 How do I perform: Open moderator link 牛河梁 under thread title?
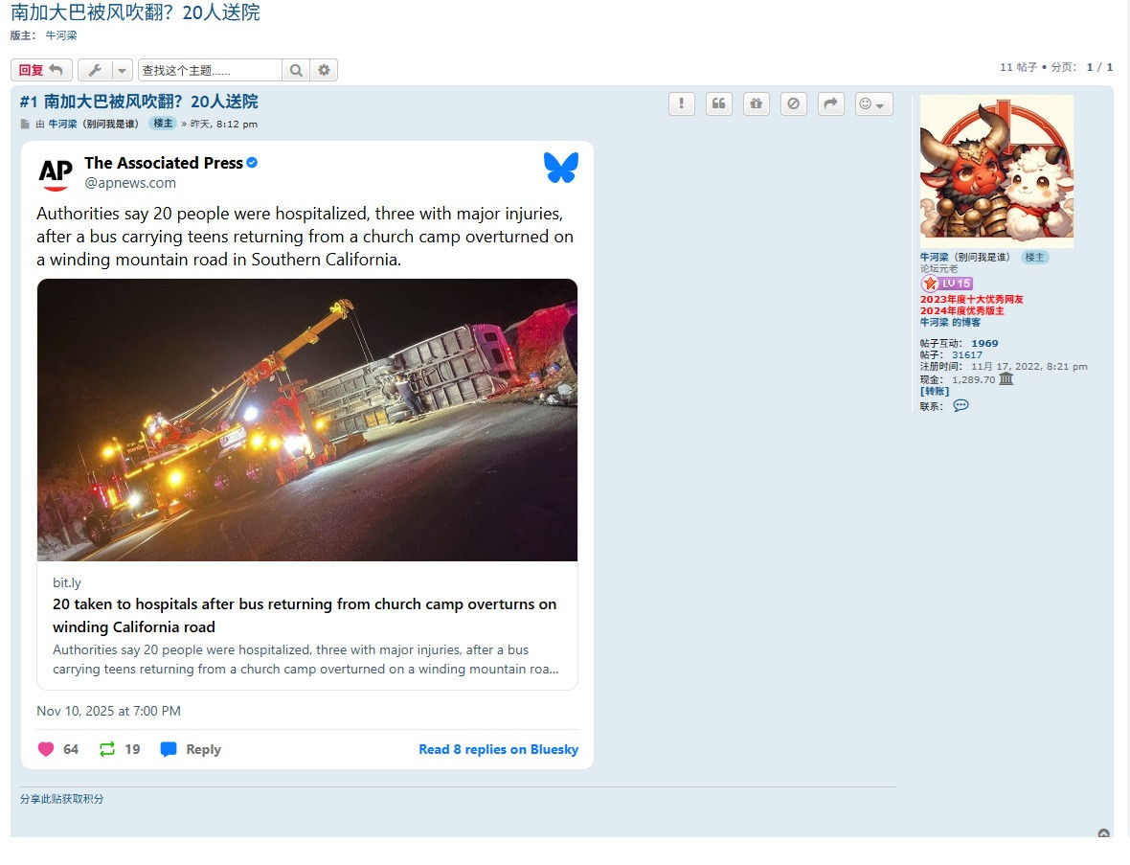(61, 35)
